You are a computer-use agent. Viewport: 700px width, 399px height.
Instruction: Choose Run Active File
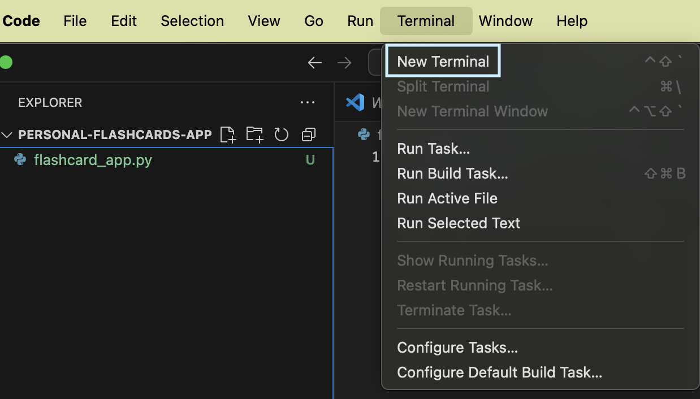[x=447, y=198]
